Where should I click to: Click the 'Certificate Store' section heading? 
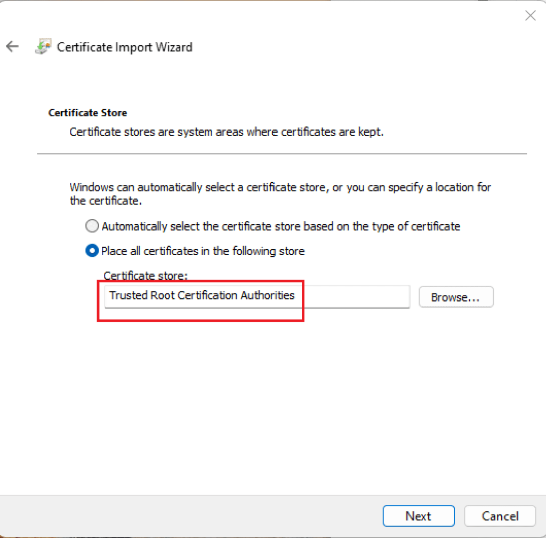[87, 112]
